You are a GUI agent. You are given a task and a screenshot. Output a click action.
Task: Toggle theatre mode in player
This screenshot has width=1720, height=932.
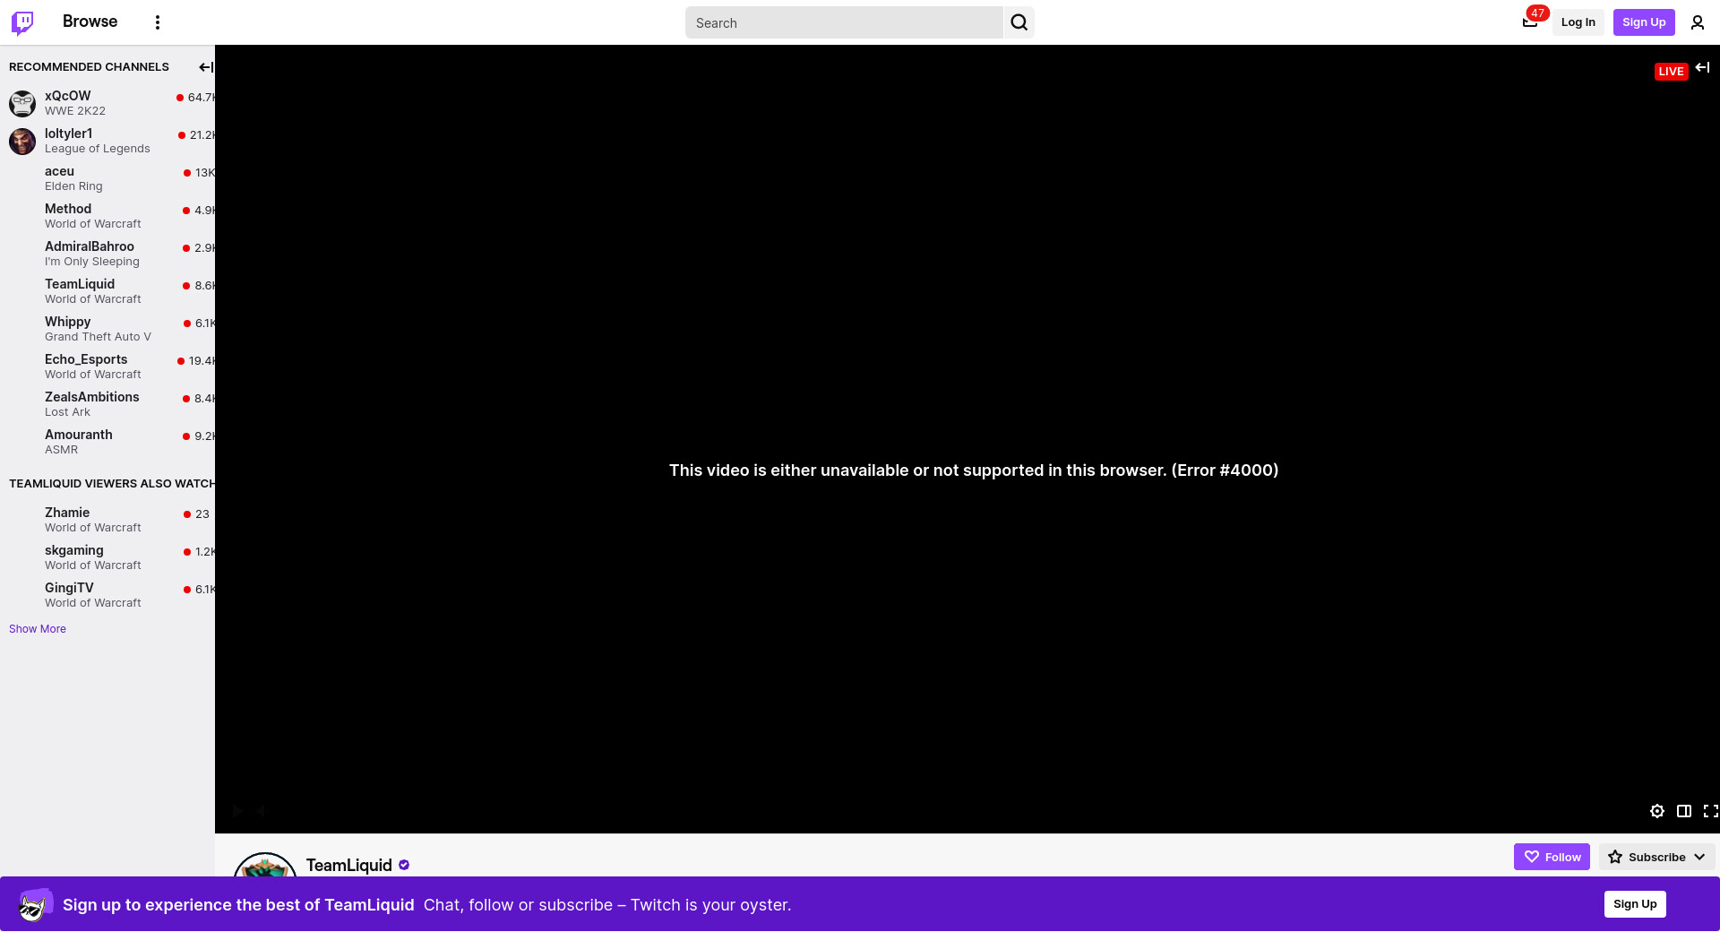[1683, 811]
